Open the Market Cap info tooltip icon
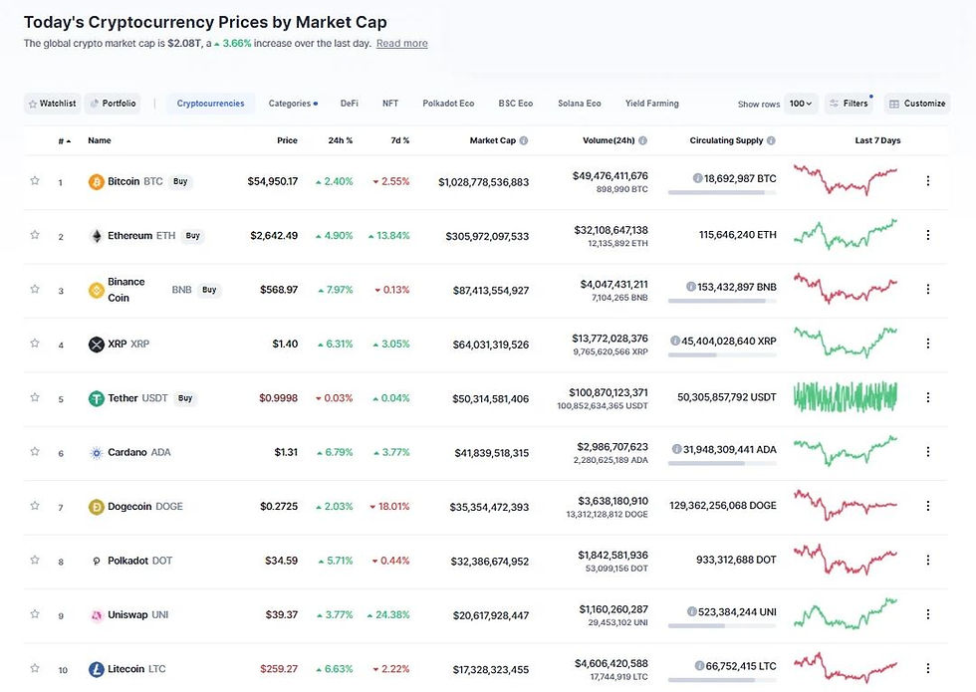Image resolution: width=976 pixels, height=692 pixels. [524, 140]
